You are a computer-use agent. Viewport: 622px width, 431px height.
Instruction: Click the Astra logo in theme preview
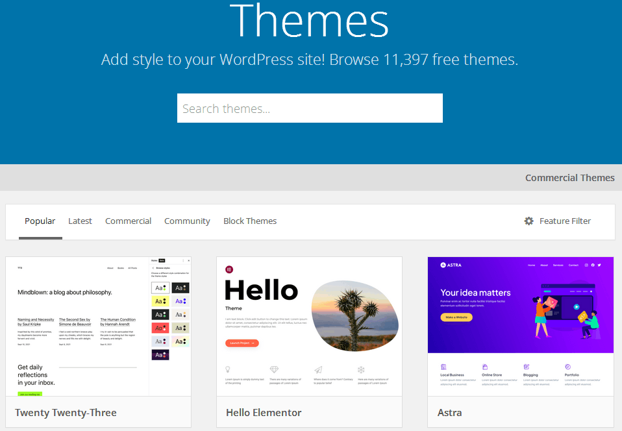tap(451, 265)
